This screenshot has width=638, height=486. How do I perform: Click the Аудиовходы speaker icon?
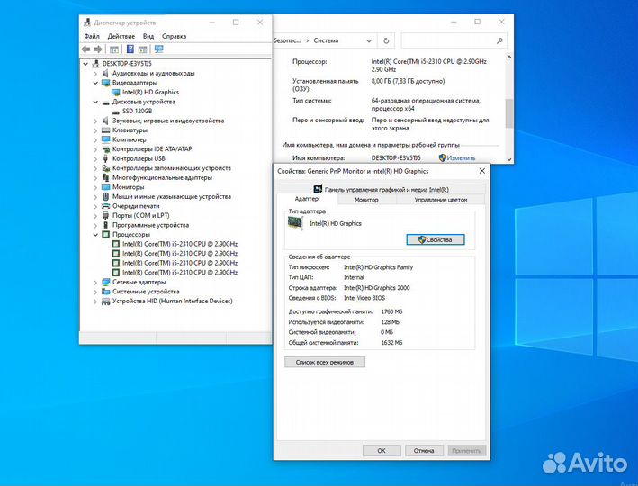click(x=106, y=73)
